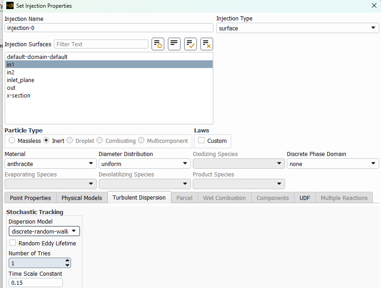The width and height of the screenshot is (381, 288).
Task: Expand the Material anthracite dropdown
Action: coord(50,164)
